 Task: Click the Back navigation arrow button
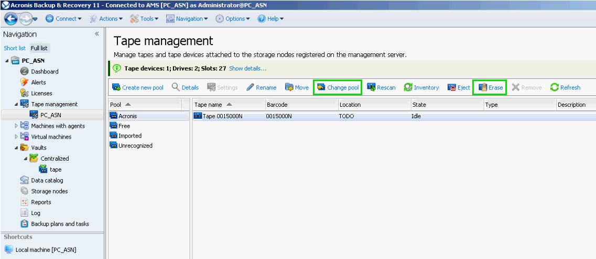[x=10, y=19]
